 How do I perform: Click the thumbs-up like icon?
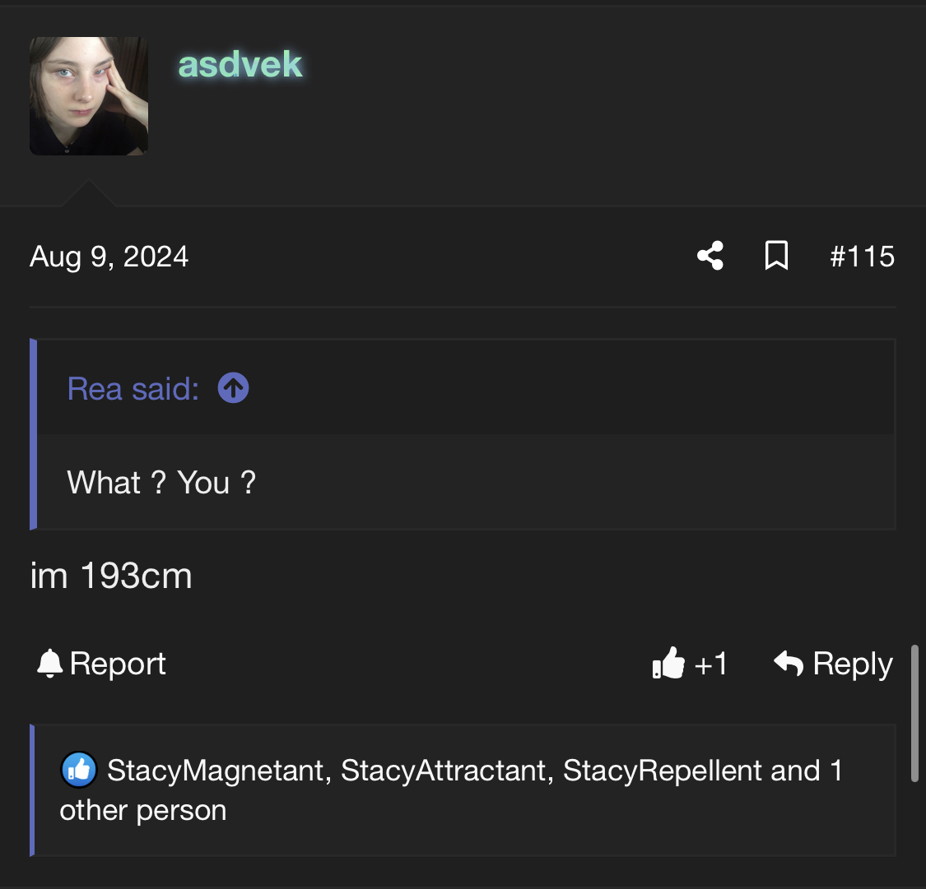(668, 663)
